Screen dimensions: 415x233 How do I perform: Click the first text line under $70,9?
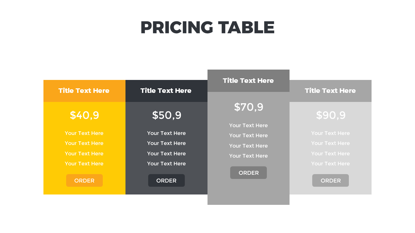[248, 125]
